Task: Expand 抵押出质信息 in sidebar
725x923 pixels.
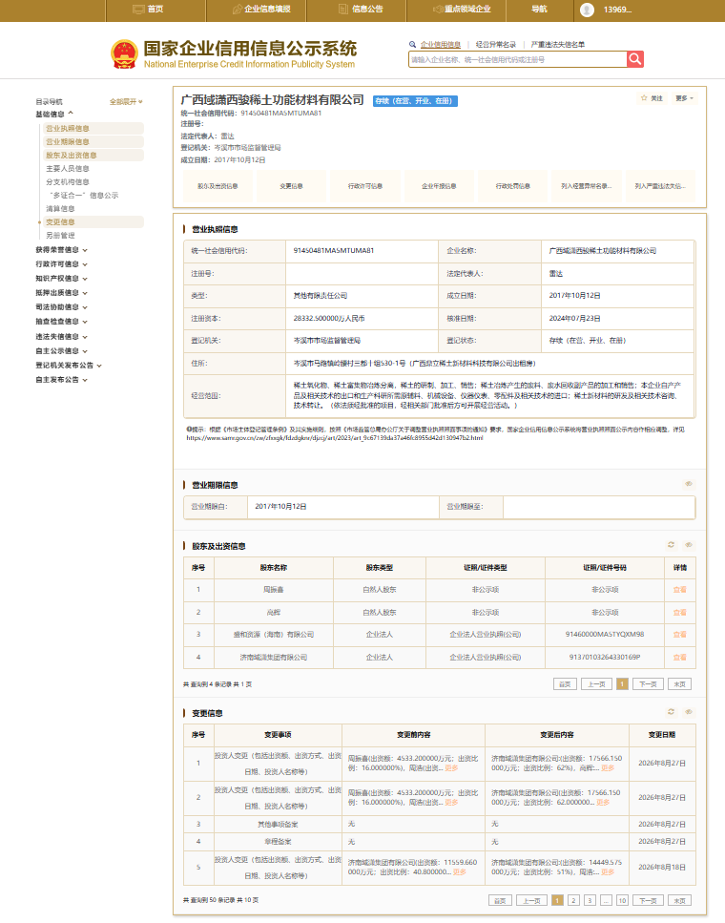Action: [62, 293]
